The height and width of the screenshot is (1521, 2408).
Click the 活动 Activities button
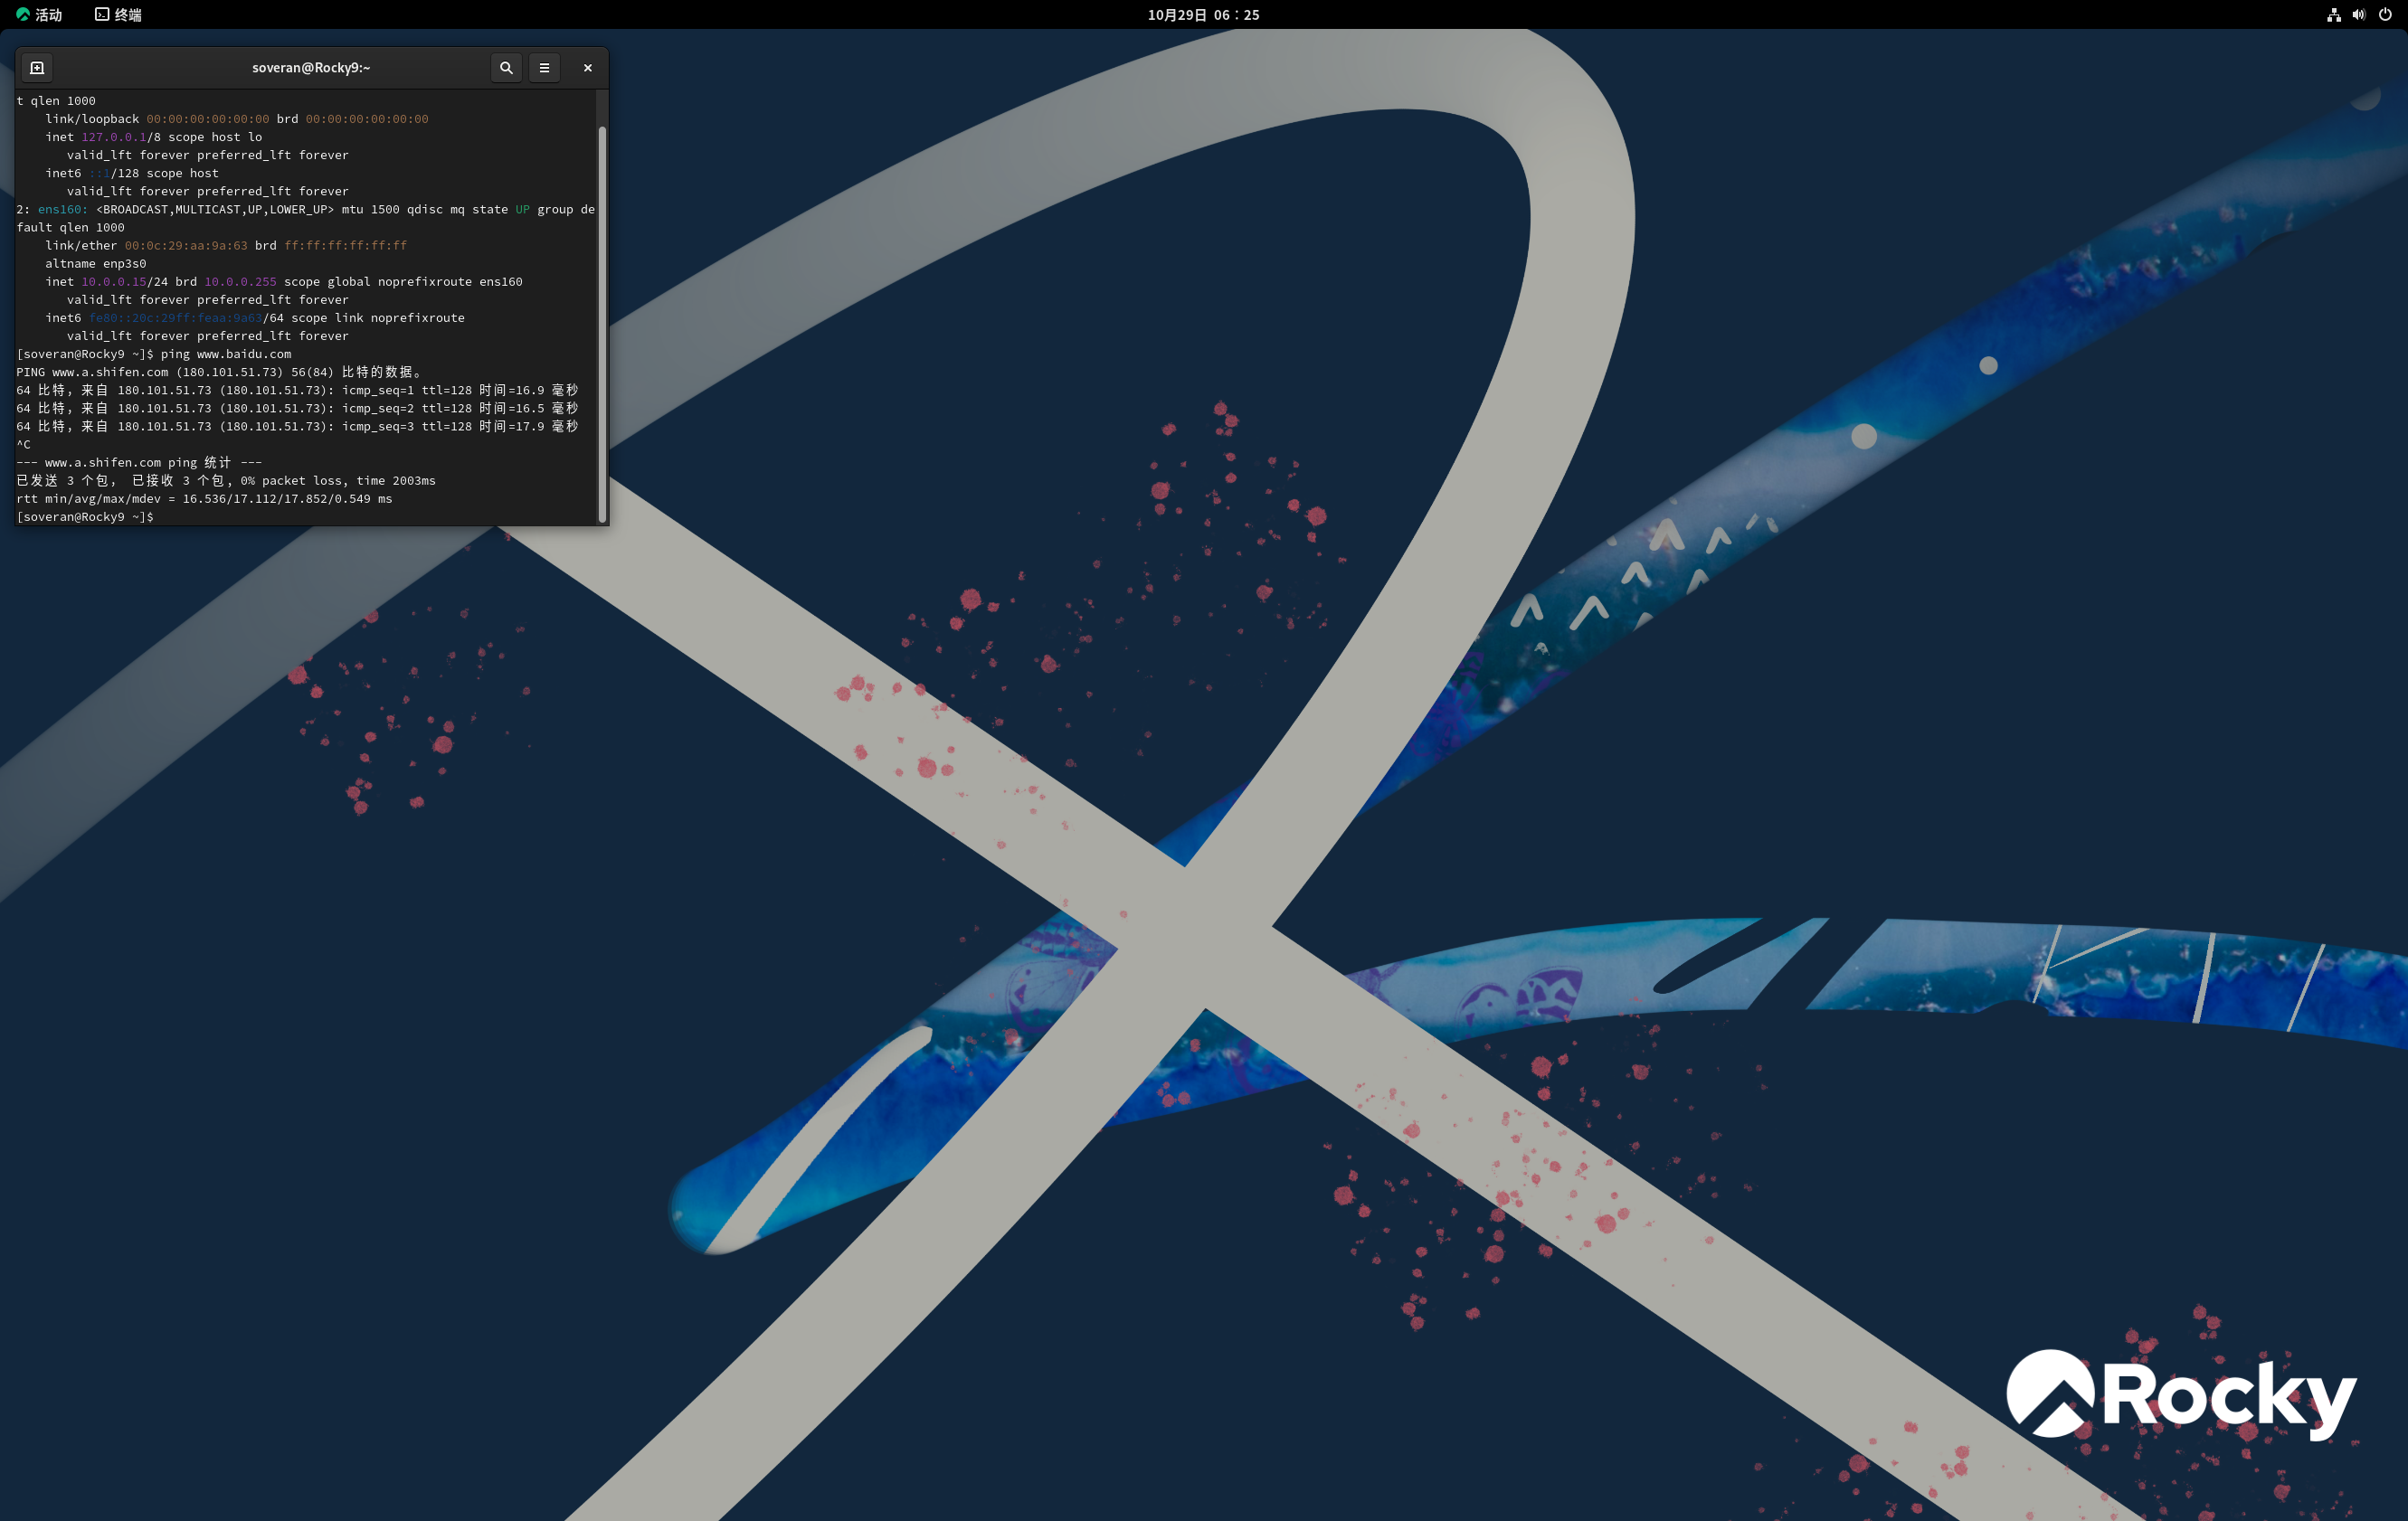(x=47, y=15)
